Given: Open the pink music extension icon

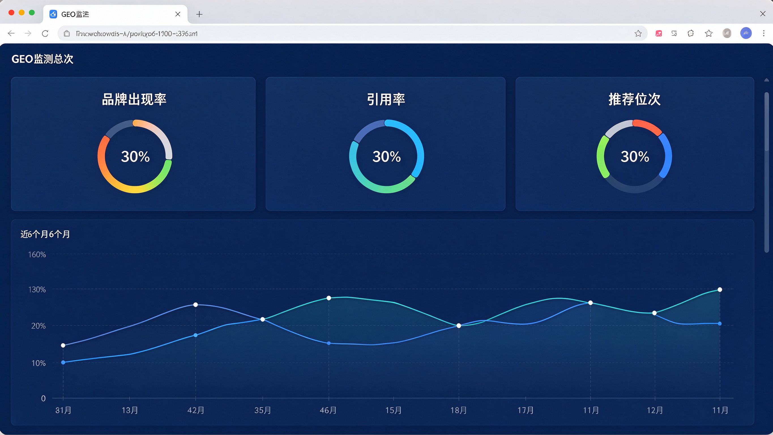Looking at the screenshot, I should click(659, 33).
